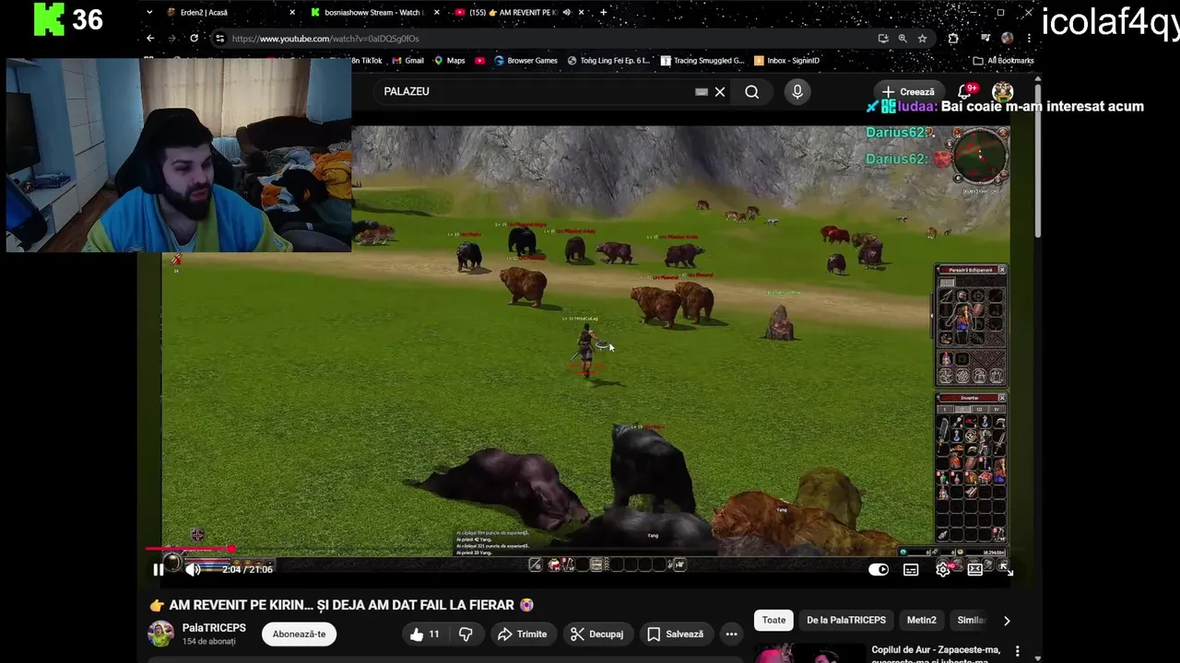1180x663 pixels.
Task: Click the youtube.com address bar URL
Action: [x=325, y=39]
